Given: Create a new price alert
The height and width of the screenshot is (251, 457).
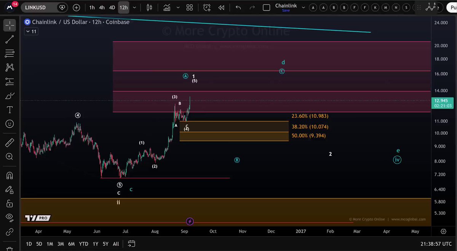Looking at the screenshot, I should coord(207,7).
